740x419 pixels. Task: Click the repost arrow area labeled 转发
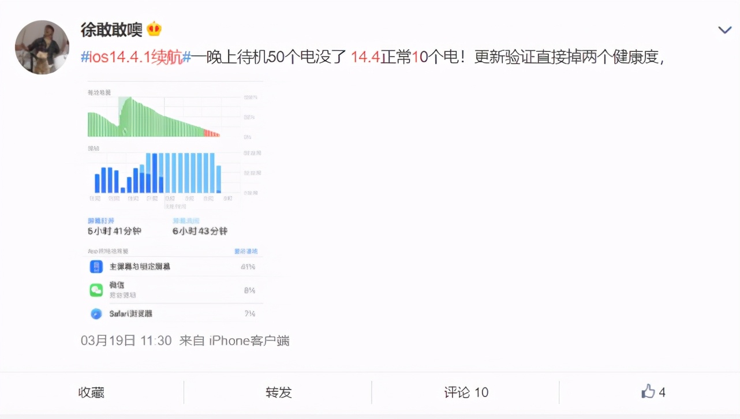click(278, 392)
